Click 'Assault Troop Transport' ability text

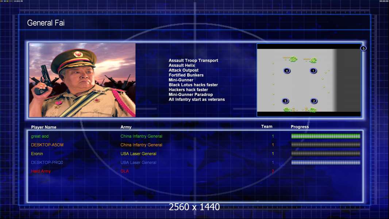pos(193,60)
